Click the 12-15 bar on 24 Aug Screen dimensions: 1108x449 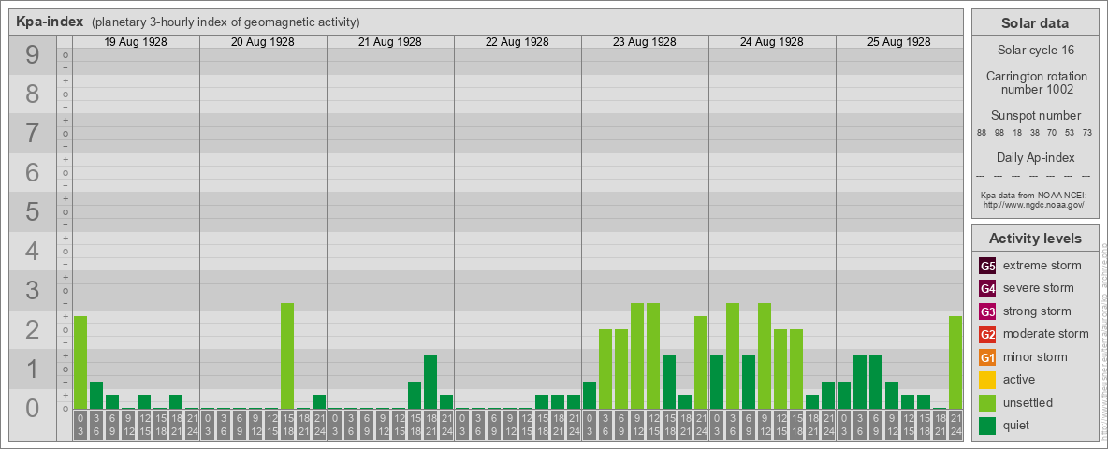pos(780,369)
